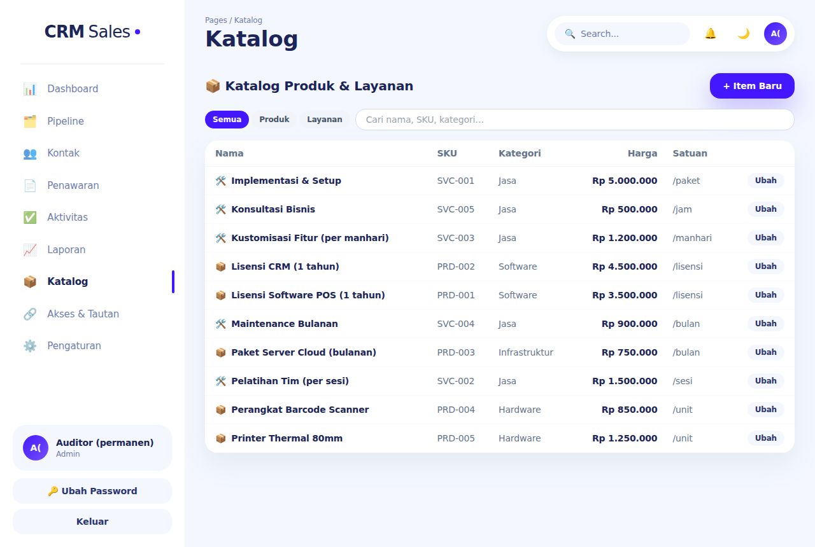Click the tools icon beside Implementasi & Setup

pyautogui.click(x=221, y=181)
